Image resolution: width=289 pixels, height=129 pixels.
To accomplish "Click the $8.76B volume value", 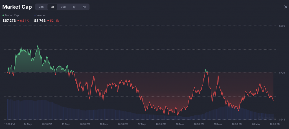I will [x=40, y=21].
